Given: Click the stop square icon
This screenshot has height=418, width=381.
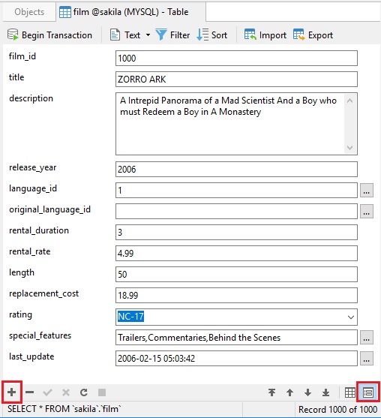Looking at the screenshot, I should pos(102,392).
